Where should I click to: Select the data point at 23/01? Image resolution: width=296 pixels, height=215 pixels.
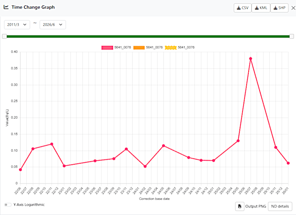tap(64, 166)
